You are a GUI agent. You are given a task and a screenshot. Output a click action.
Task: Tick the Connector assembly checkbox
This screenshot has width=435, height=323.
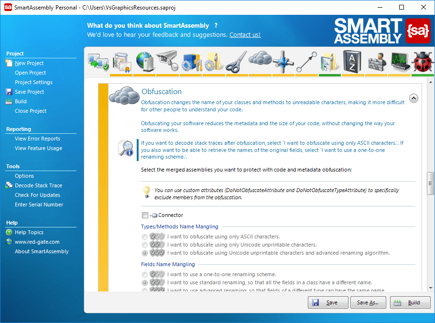click(x=145, y=215)
